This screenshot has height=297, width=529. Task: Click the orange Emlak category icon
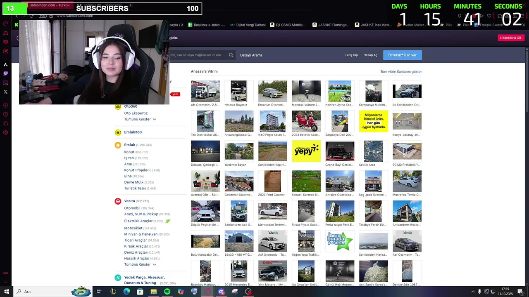click(118, 145)
